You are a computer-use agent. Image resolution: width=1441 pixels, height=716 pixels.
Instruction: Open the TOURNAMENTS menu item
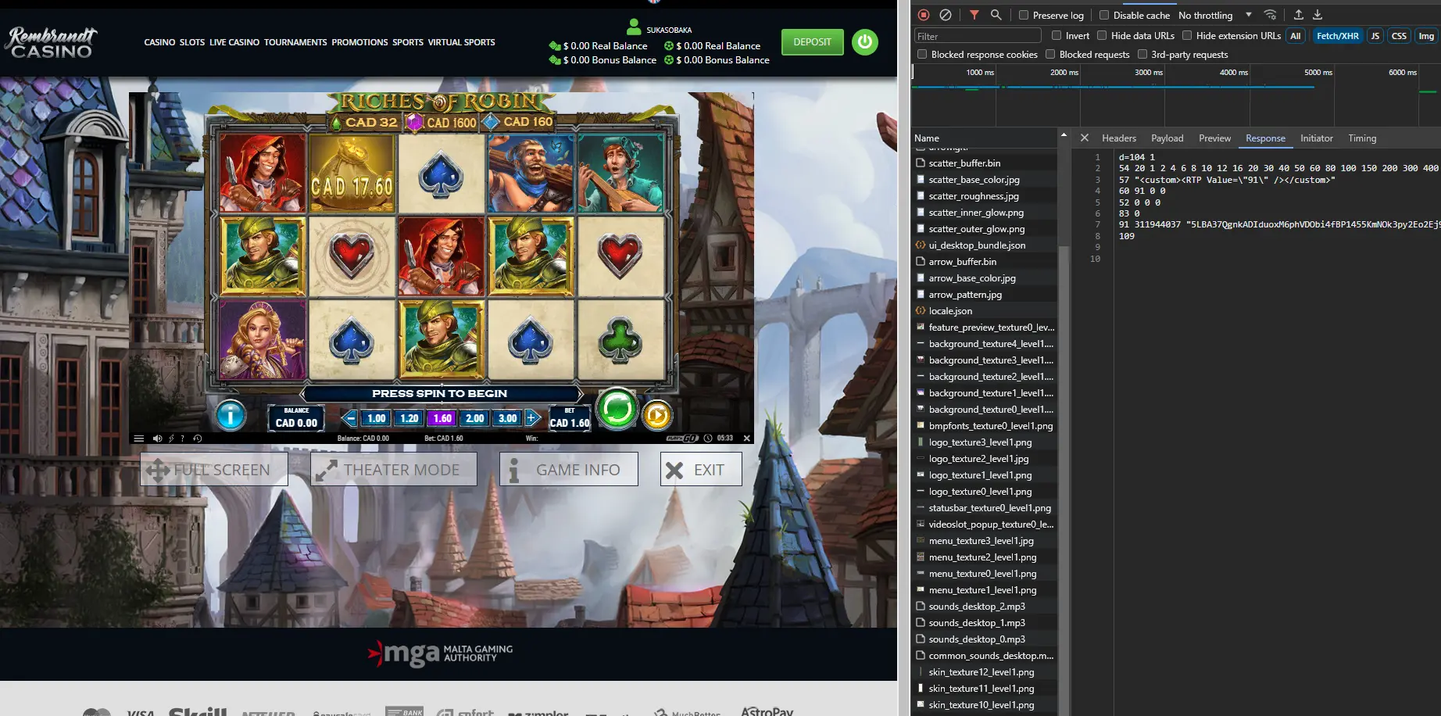[x=295, y=42]
